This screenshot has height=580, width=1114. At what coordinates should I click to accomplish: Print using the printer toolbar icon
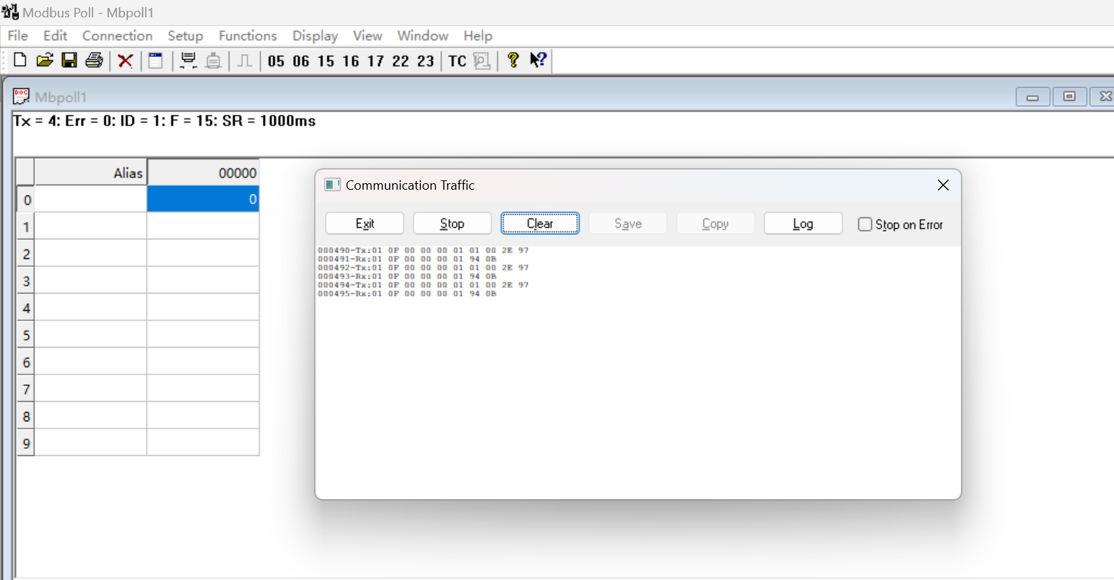94,61
